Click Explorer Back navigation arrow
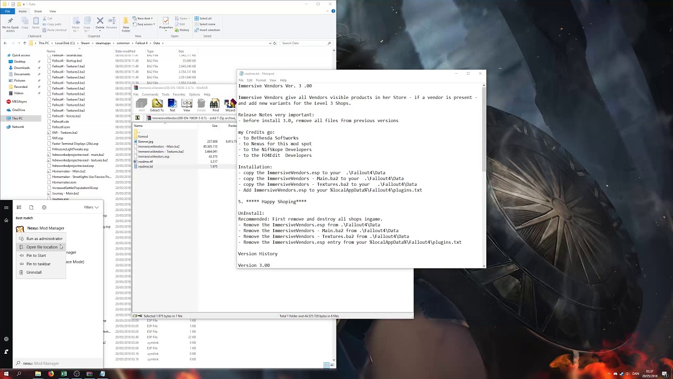The height and width of the screenshot is (379, 673). 5,43
